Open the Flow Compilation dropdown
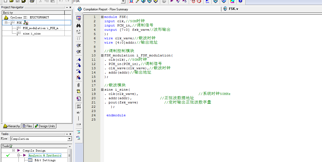322x162 pixels. [x=70, y=139]
